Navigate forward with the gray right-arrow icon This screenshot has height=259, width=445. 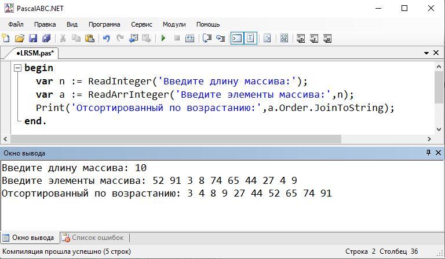(x=147, y=38)
